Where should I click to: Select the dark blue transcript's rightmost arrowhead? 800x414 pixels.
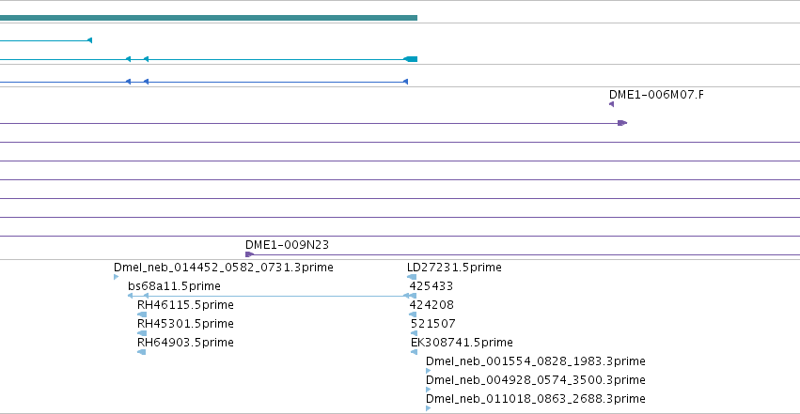pyautogui.click(x=405, y=82)
